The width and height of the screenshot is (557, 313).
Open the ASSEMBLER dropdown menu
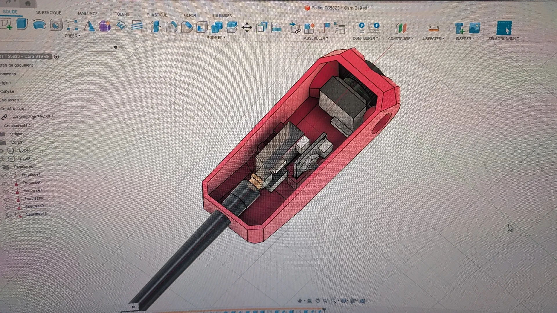tap(316, 38)
